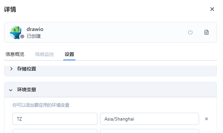Click the second value field below Asia/Shanghai
The image size is (223, 133).
coord(150,131)
